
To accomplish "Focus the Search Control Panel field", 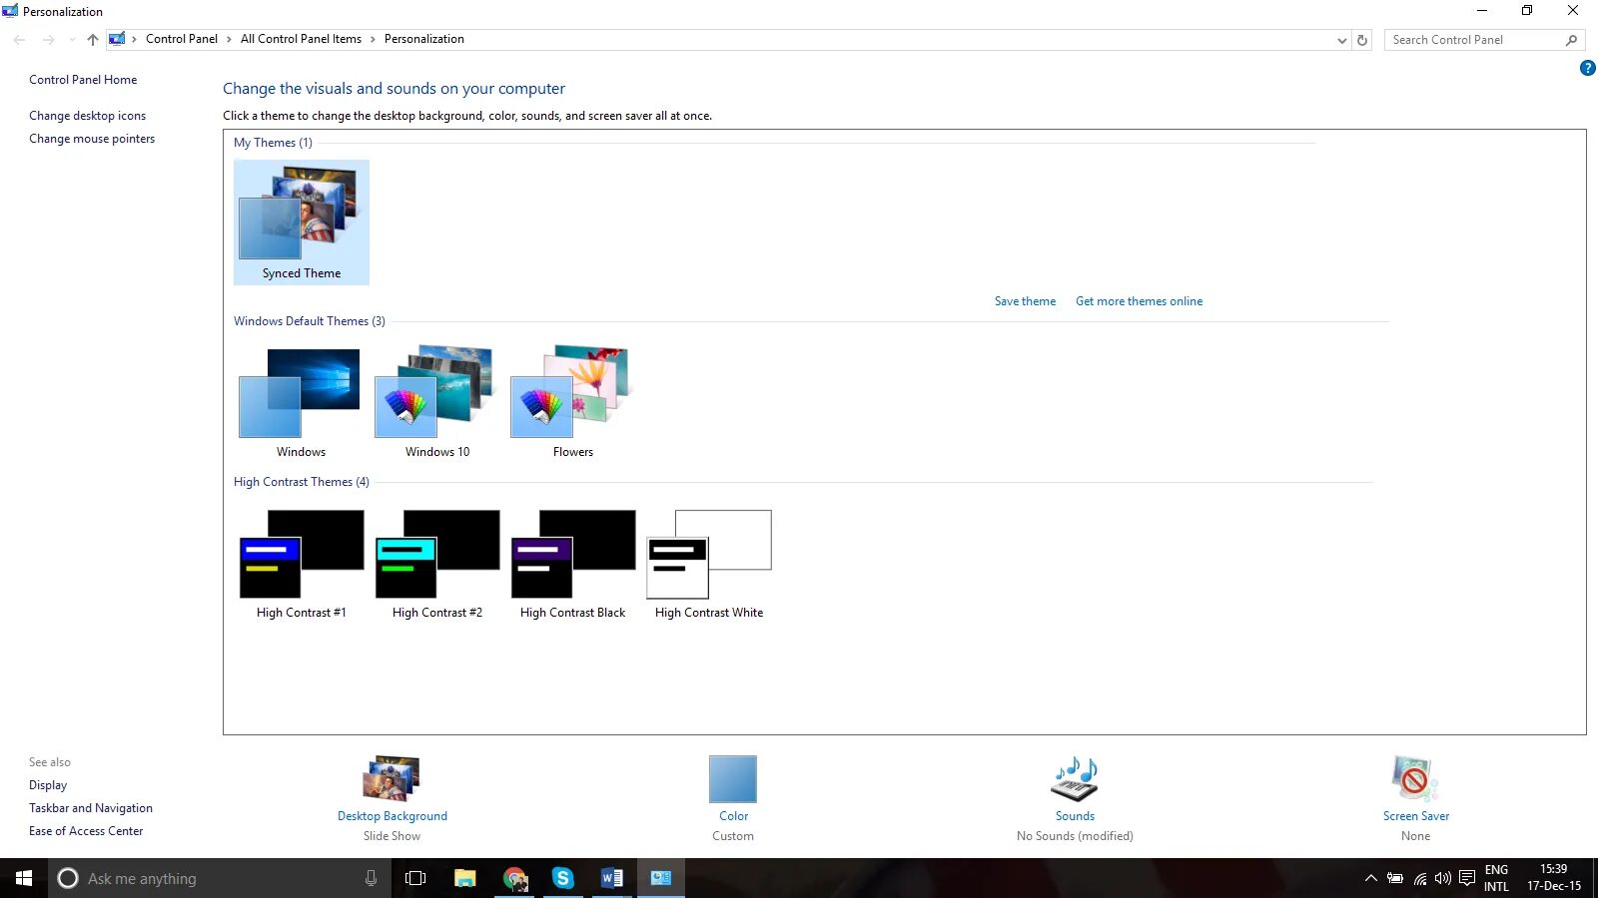I will click(x=1484, y=40).
